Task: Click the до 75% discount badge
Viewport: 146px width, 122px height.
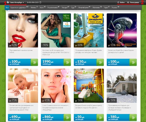Action: (x=13, y=100)
